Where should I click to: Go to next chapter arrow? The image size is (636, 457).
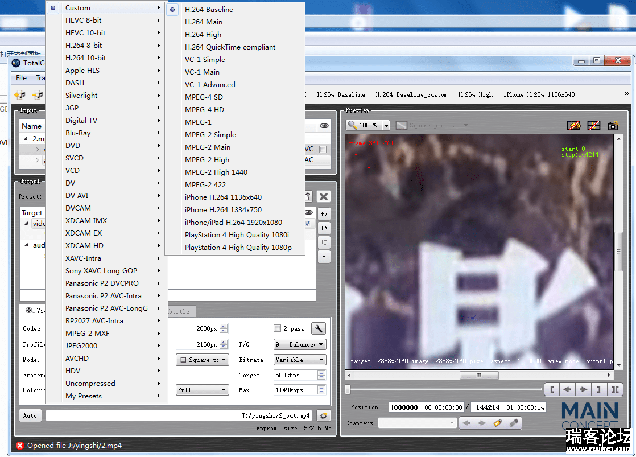[482, 423]
